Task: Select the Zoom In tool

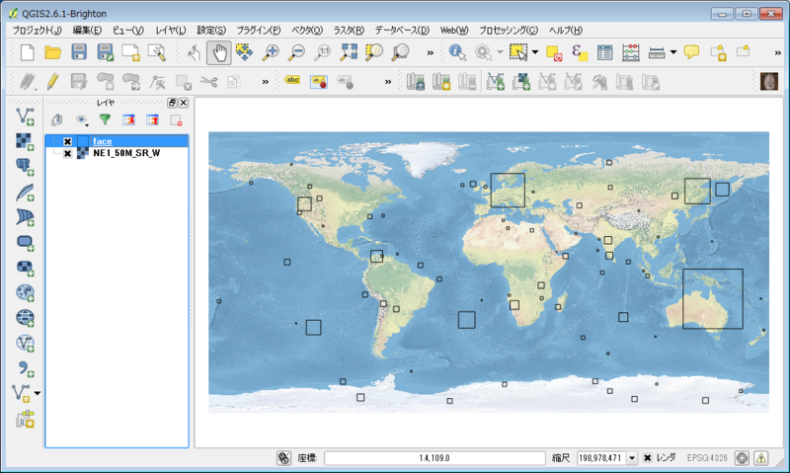Action: click(x=271, y=52)
